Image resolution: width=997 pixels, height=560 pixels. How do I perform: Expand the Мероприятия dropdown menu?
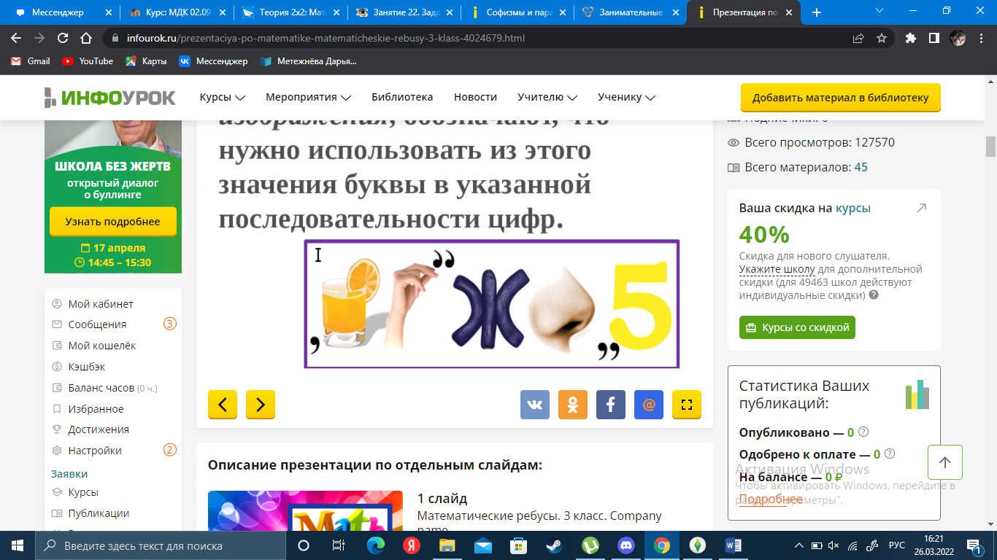point(309,97)
